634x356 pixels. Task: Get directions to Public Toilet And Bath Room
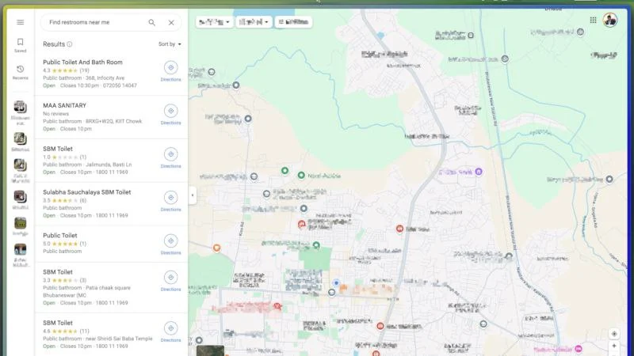tap(170, 70)
